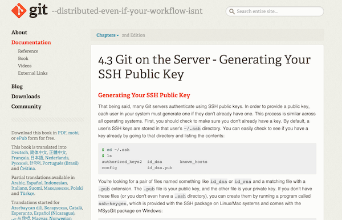Image resolution: width=342 pixels, height=220 pixels.
Task: Open Reference under Documentation
Action: coord(28,51)
